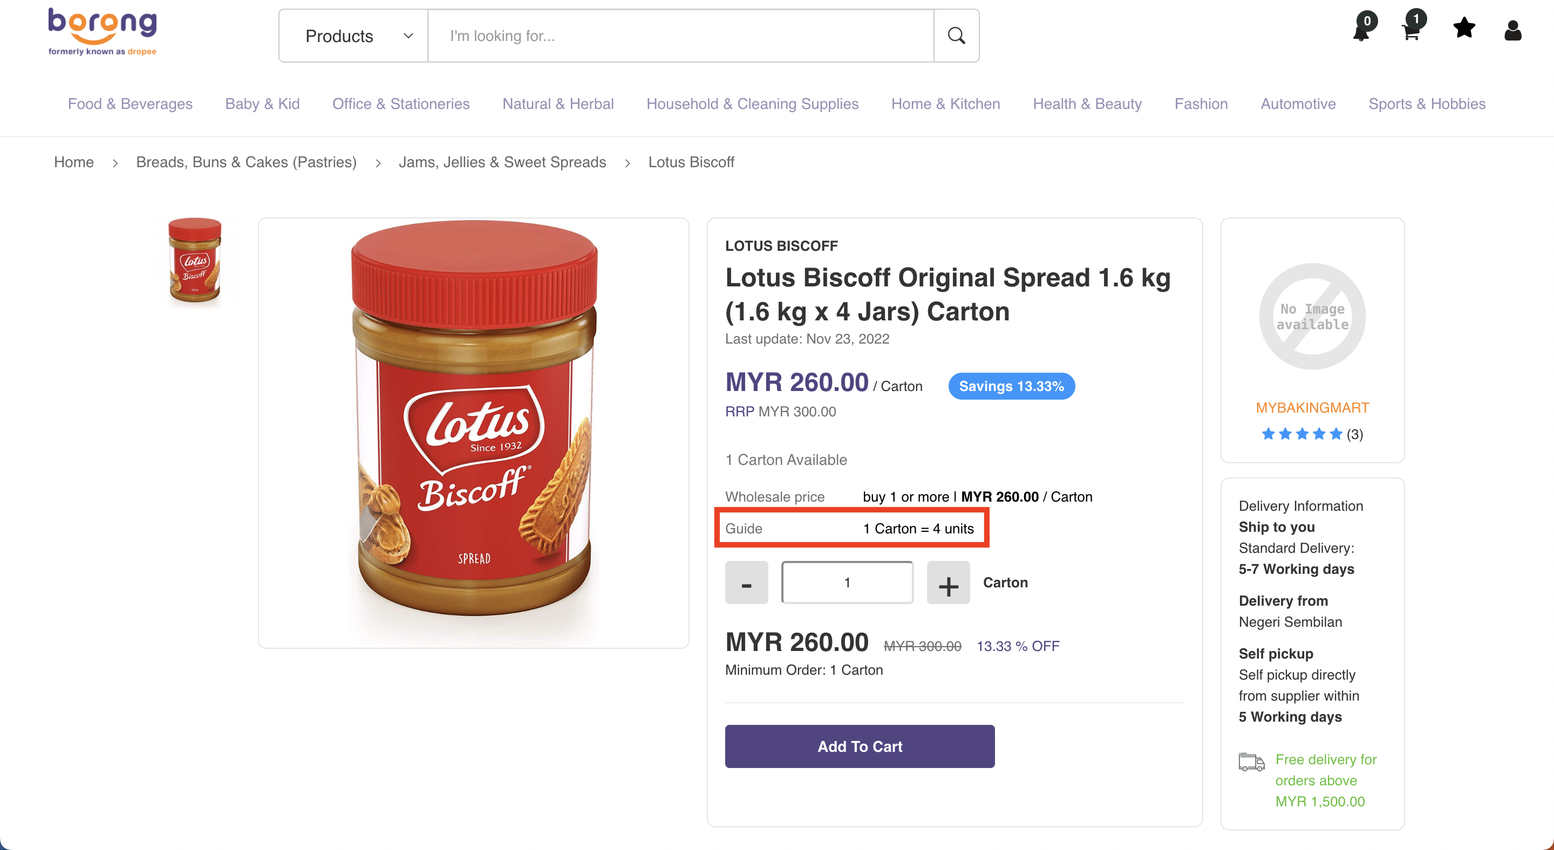Open the MYBAKINGMART seller link
1554x850 pixels.
(1312, 408)
